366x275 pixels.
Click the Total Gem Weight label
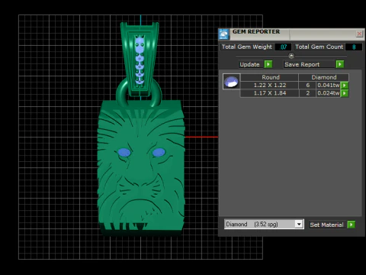247,47
